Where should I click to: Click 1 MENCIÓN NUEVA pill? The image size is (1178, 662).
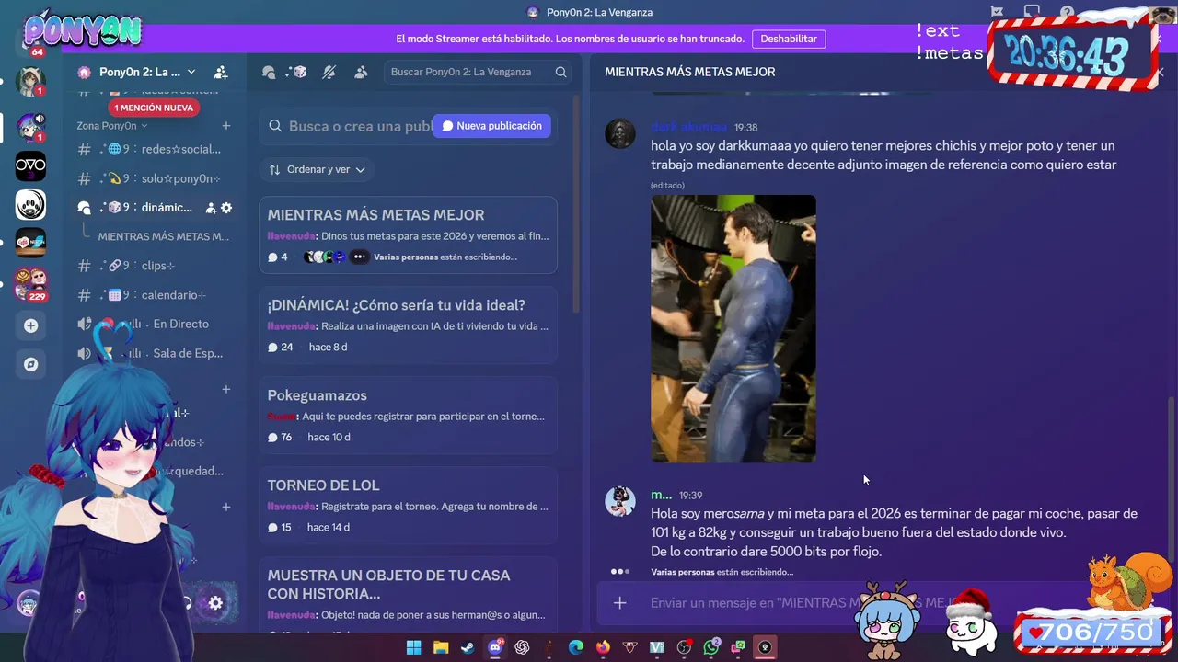tap(154, 108)
